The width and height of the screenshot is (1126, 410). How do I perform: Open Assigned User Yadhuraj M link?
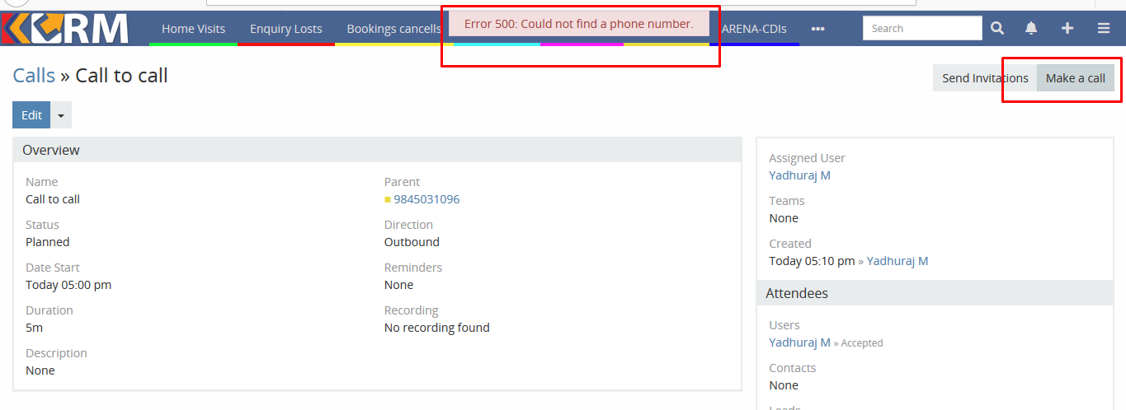(x=799, y=175)
